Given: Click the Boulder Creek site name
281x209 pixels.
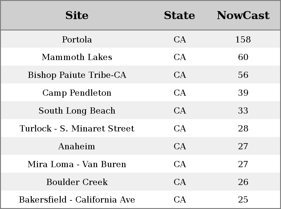Looking at the screenshot, I should 77,182.
